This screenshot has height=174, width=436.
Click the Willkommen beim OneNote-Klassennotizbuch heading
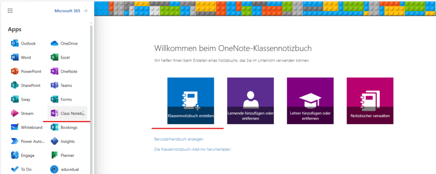tap(233, 48)
